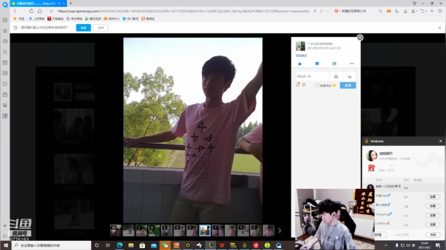Tick the private comment checkbox
This screenshot has height=250, width=446.
click(x=317, y=85)
